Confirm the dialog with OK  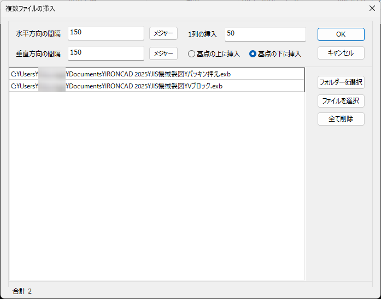(x=341, y=34)
